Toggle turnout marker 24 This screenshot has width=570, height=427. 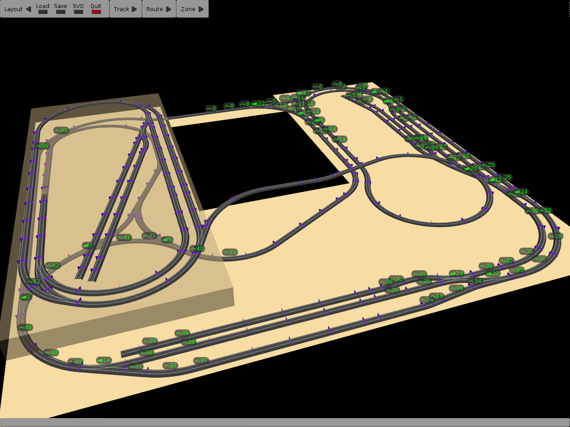pos(521,192)
